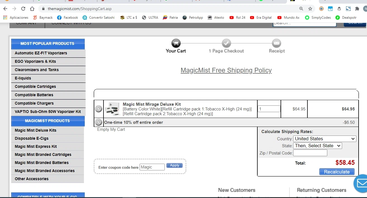Open browser home page
The image size is (367, 198).
[32, 9]
